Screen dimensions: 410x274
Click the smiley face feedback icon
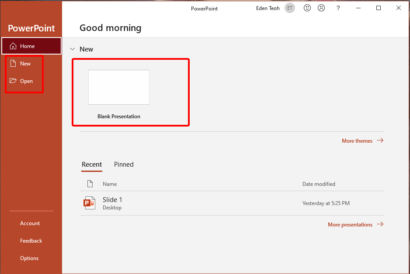pyautogui.click(x=307, y=8)
